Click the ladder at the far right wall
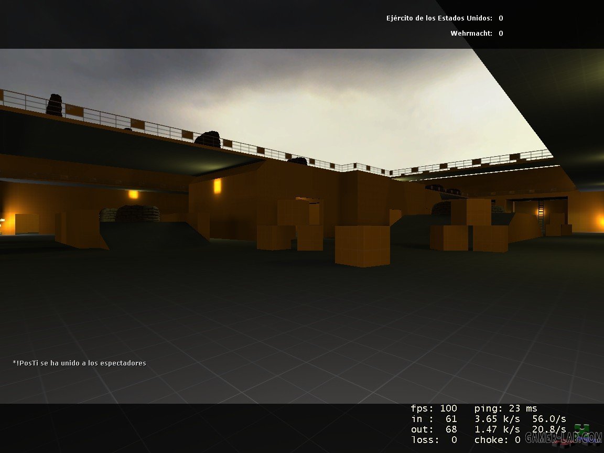This screenshot has height=453, width=604. coord(541,215)
